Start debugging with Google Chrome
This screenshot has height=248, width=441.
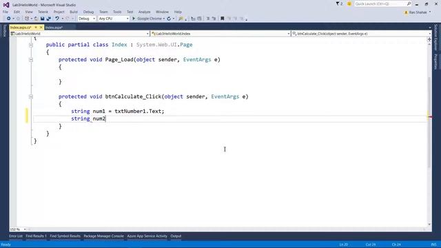pyautogui.click(x=147, y=19)
